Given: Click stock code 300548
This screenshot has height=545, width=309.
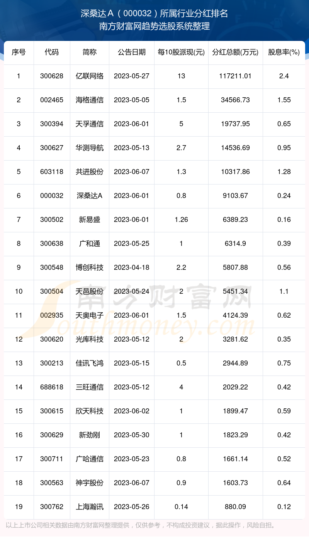Looking at the screenshot, I should (52, 267).
